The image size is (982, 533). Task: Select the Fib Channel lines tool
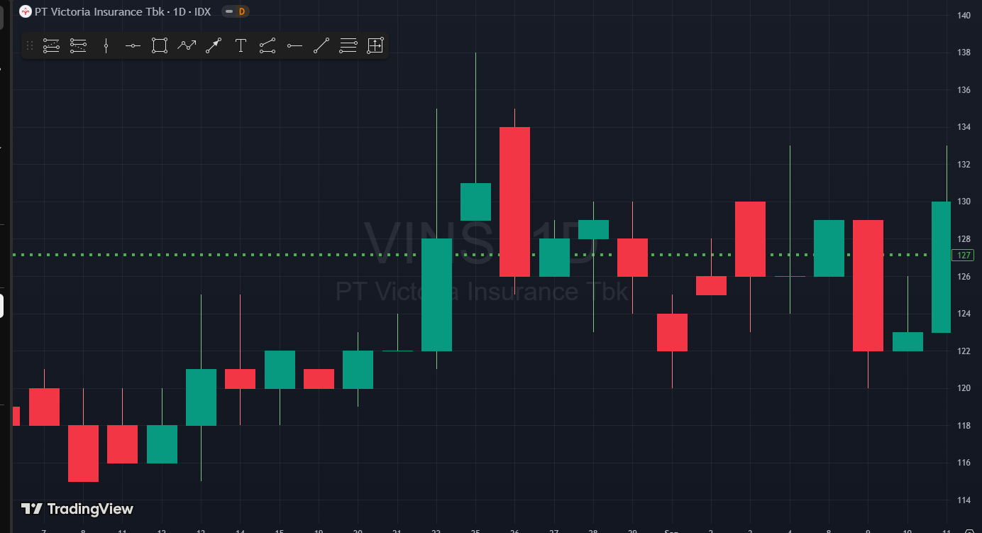click(348, 46)
